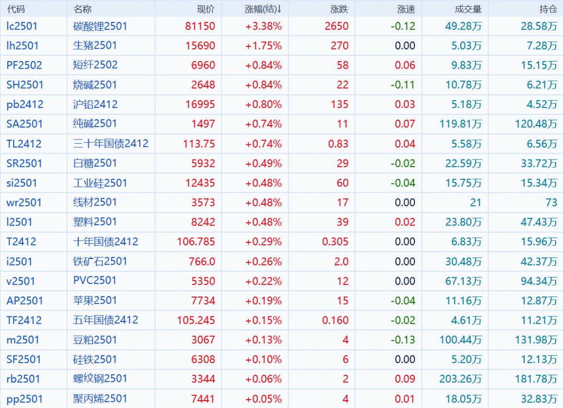The image size is (563, 408).
Task: Sort by 持仓 column header
Action: 548,9
